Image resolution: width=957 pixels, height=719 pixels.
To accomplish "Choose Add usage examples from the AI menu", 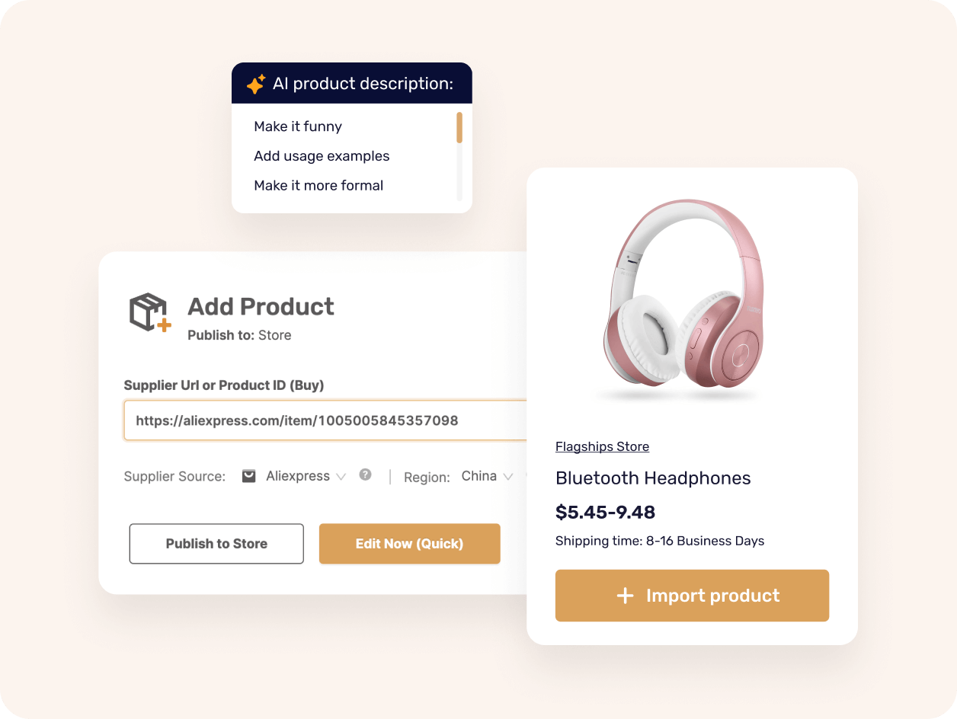I will pos(322,156).
